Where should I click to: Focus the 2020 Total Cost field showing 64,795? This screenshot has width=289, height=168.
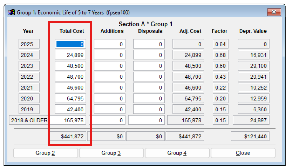70,99
